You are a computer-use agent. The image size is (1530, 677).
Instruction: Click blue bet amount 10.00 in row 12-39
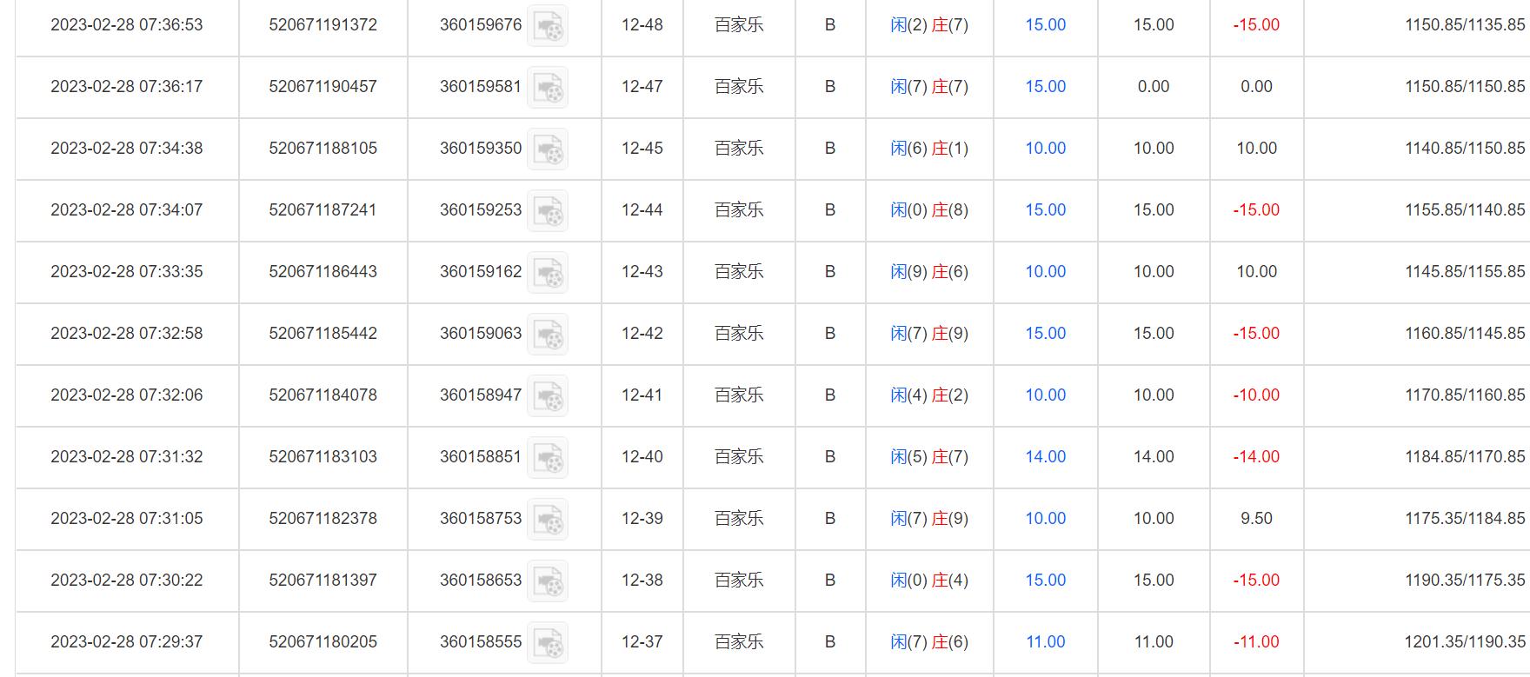point(1045,519)
